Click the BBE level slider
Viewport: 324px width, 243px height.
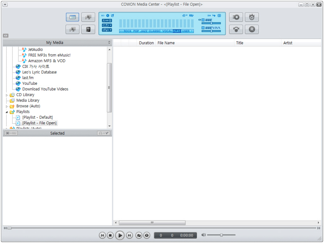point(211,23)
